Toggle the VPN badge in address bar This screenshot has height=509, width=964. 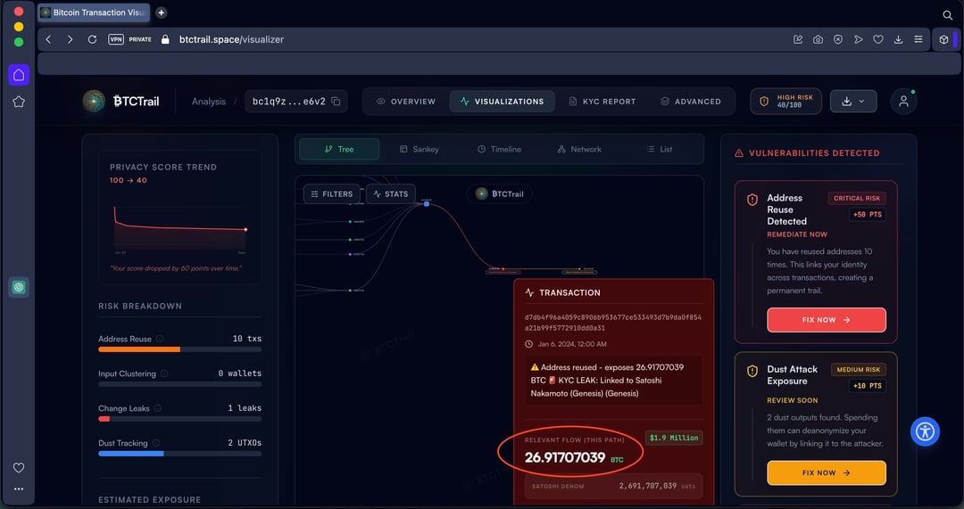[116, 39]
